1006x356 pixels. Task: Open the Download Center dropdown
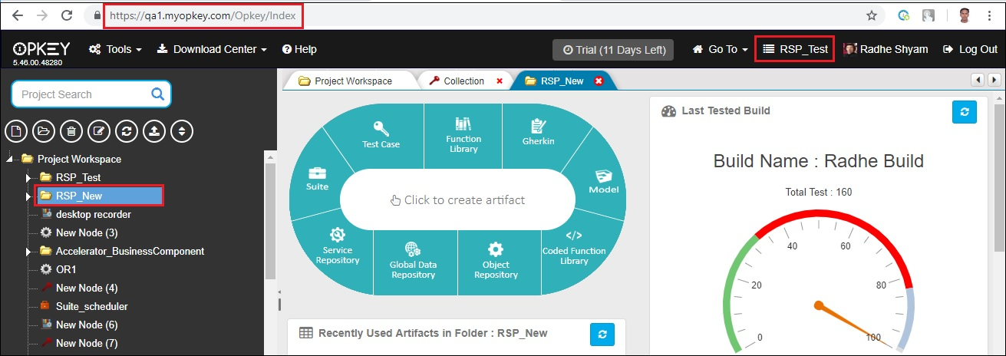pos(212,49)
